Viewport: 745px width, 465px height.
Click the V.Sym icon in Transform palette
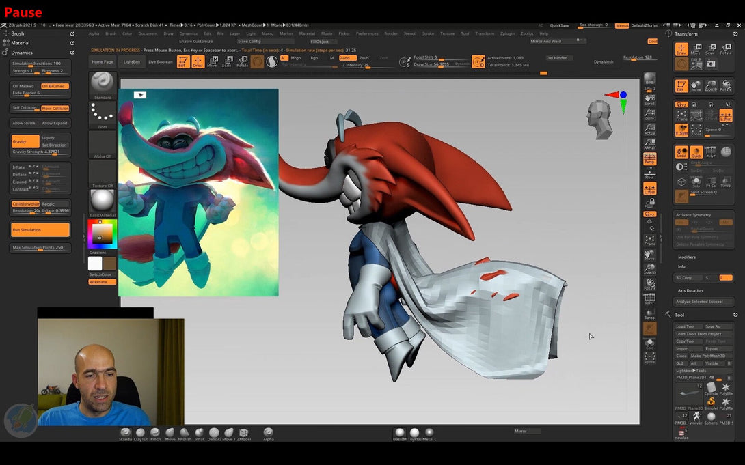pos(681,130)
